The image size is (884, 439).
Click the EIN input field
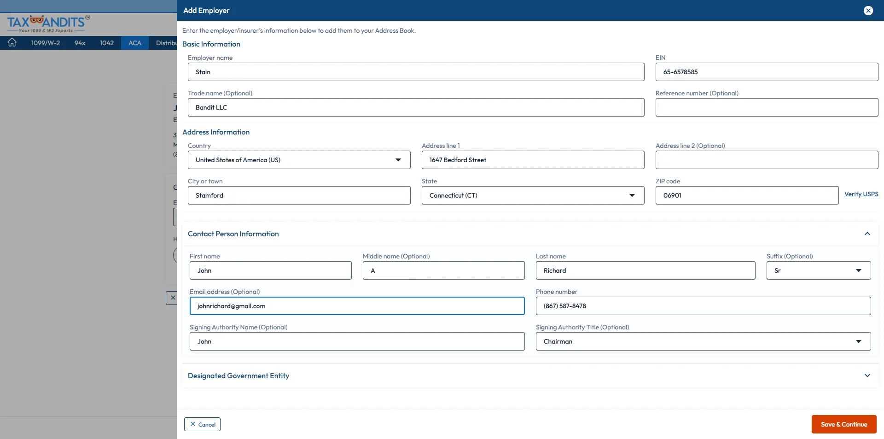766,72
